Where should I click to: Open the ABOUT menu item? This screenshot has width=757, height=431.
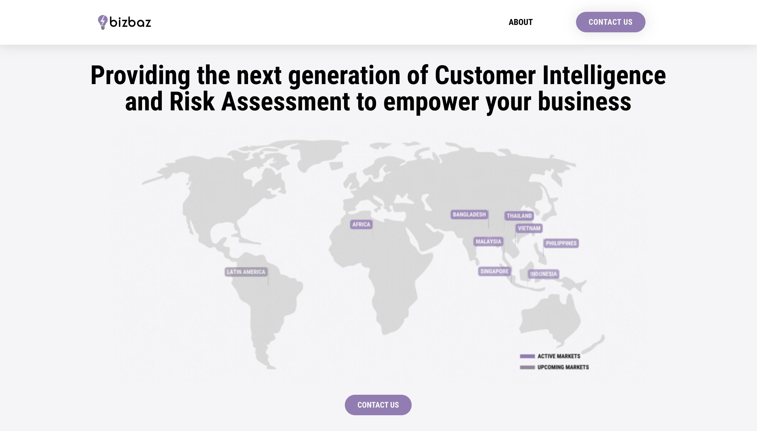click(x=520, y=22)
